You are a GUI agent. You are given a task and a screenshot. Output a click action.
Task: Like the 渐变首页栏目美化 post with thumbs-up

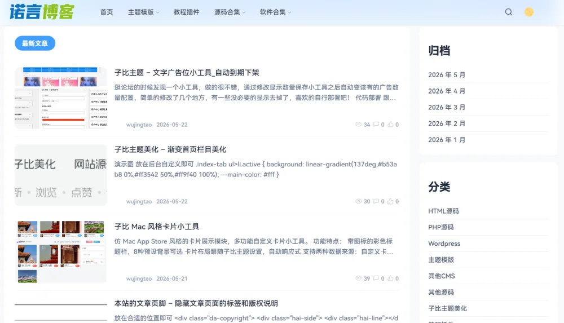(390, 201)
